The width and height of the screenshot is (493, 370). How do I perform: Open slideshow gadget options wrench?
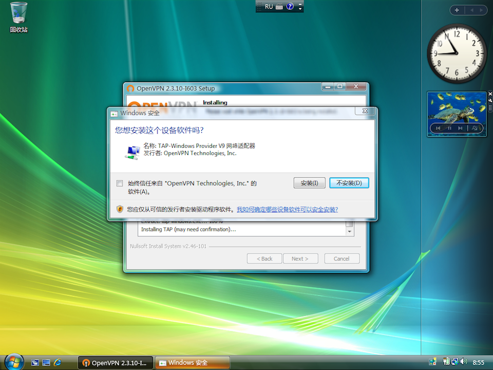[490, 100]
